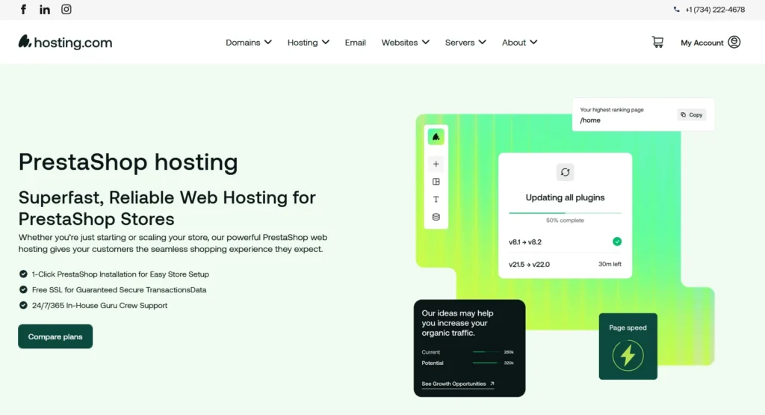Click the PrestaShop hosting main heading

[x=128, y=162]
